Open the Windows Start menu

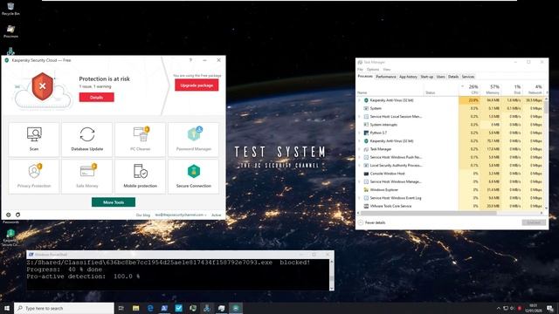pos(7,308)
